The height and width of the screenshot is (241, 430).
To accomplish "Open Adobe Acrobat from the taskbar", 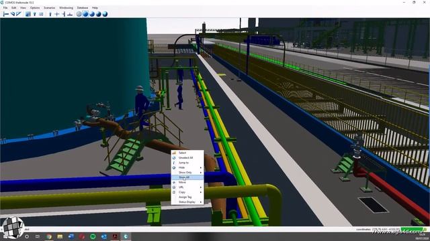I will 115,236.
